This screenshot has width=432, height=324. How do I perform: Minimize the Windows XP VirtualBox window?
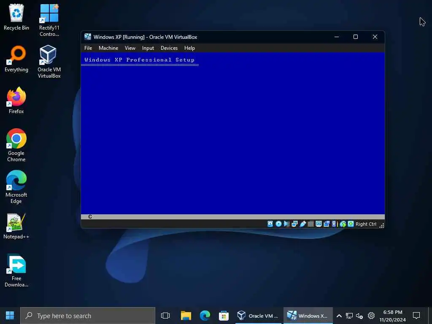tap(337, 37)
